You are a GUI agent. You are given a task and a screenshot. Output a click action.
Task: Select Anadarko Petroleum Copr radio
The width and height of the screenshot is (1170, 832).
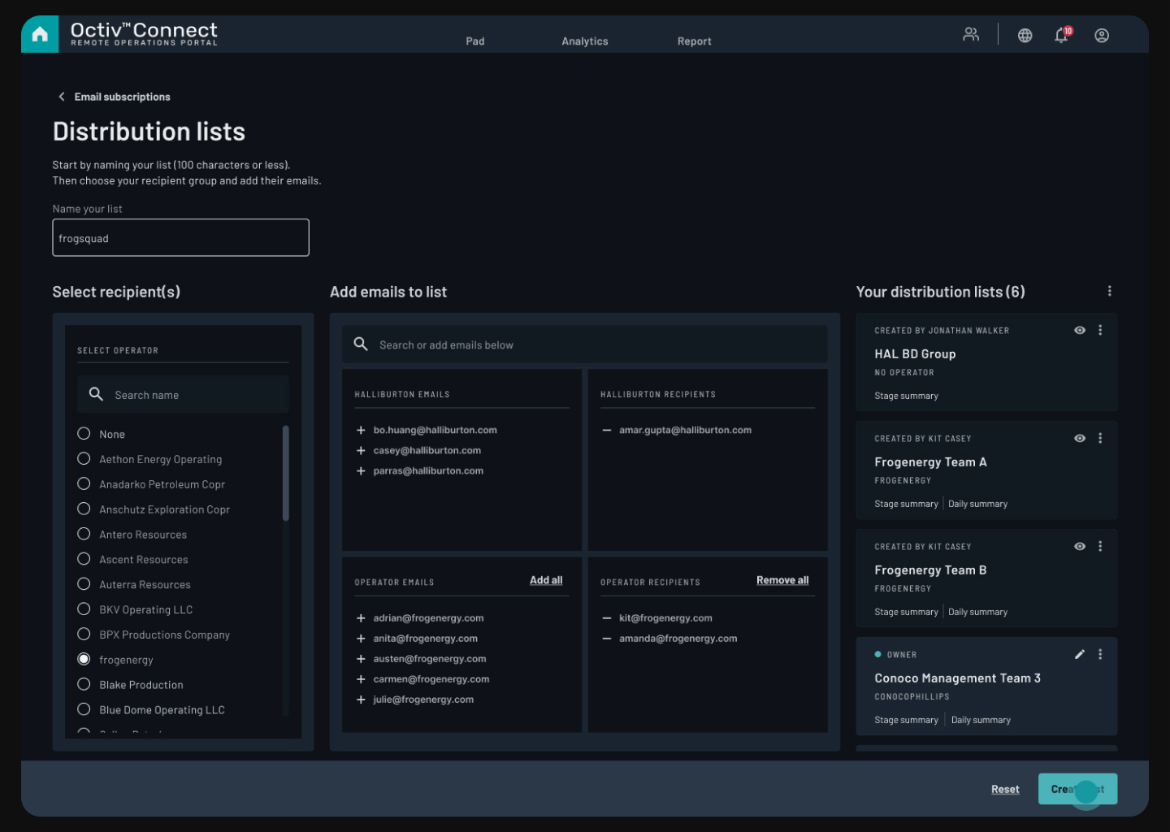point(84,483)
